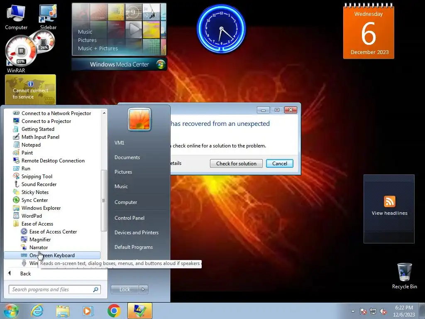Launch On-Screen Keyboard
This screenshot has width=425, height=319.
pos(52,255)
